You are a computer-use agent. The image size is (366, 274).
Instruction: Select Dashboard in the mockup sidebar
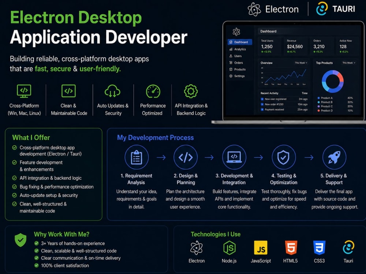pyautogui.click(x=240, y=42)
